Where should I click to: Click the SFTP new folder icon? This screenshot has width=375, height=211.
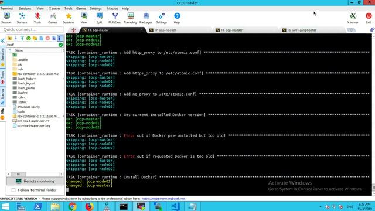(35, 38)
